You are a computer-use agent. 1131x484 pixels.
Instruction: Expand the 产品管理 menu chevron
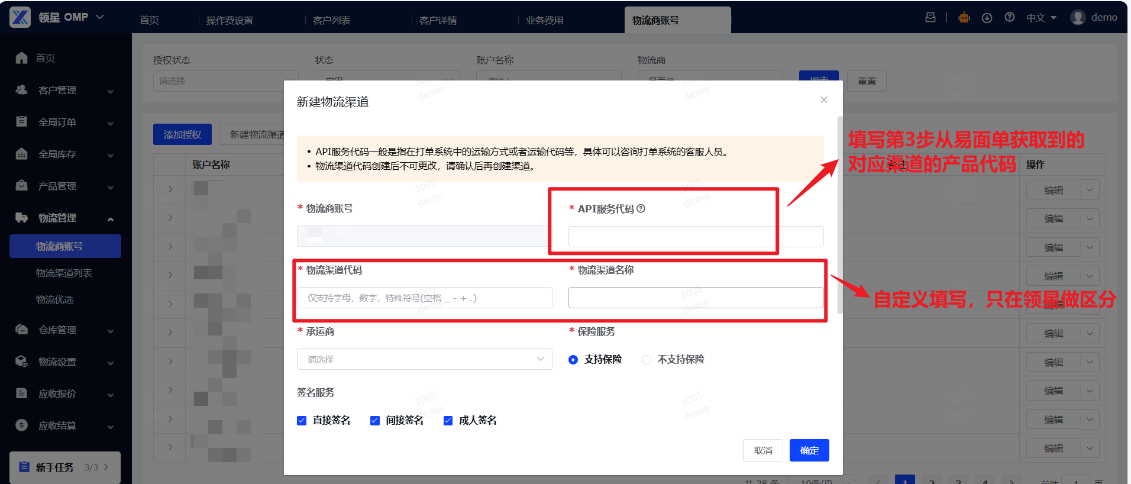(111, 187)
